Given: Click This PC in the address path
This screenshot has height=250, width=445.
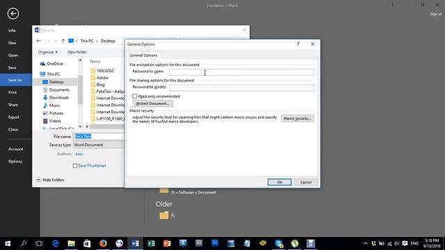Looking at the screenshot, I should 86,41.
